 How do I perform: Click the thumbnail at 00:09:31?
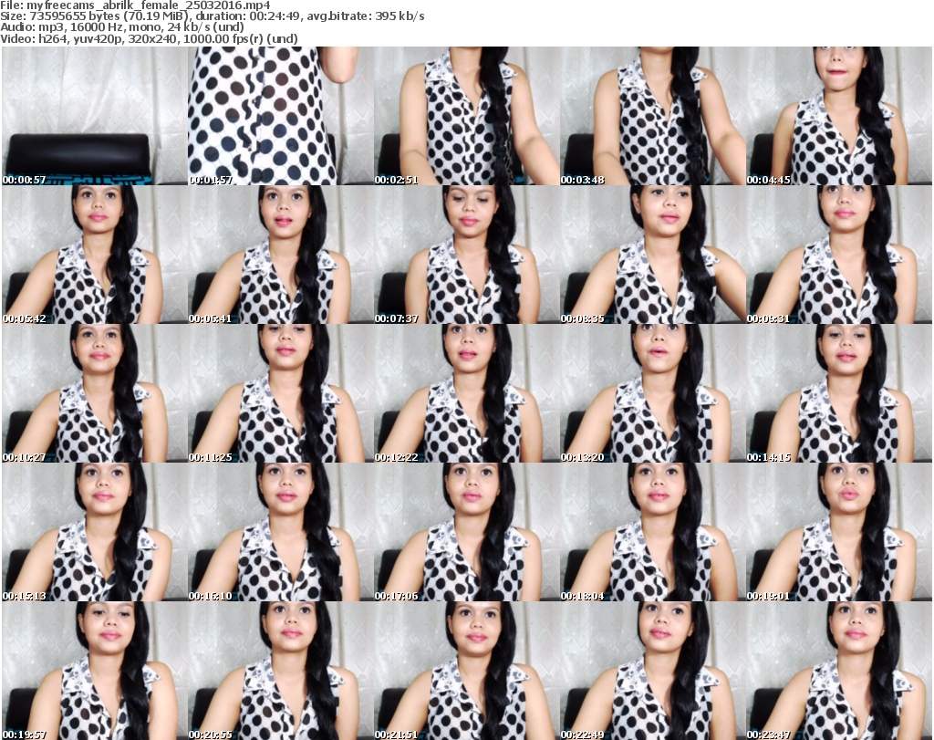(838, 255)
